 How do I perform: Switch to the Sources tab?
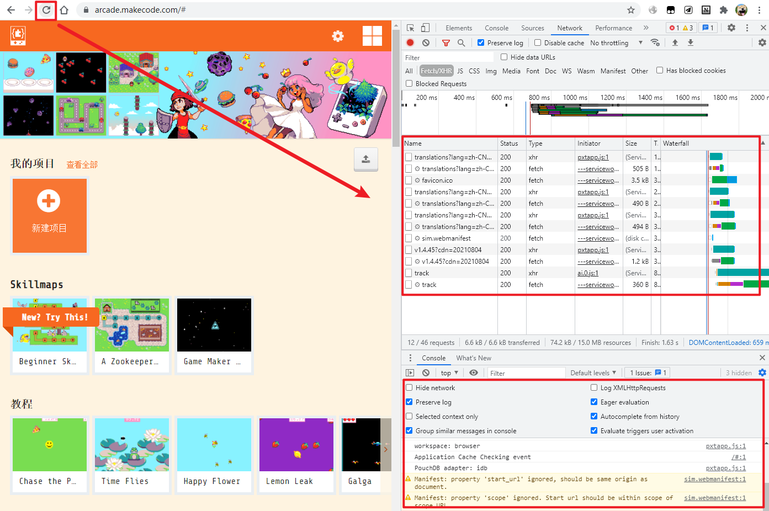click(533, 28)
